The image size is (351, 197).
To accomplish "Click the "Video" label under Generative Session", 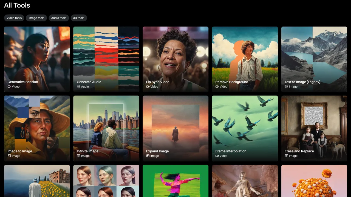I will coord(16,86).
